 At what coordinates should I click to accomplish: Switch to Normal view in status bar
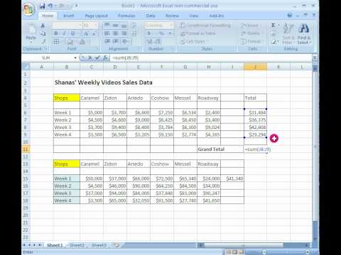pos(228,252)
